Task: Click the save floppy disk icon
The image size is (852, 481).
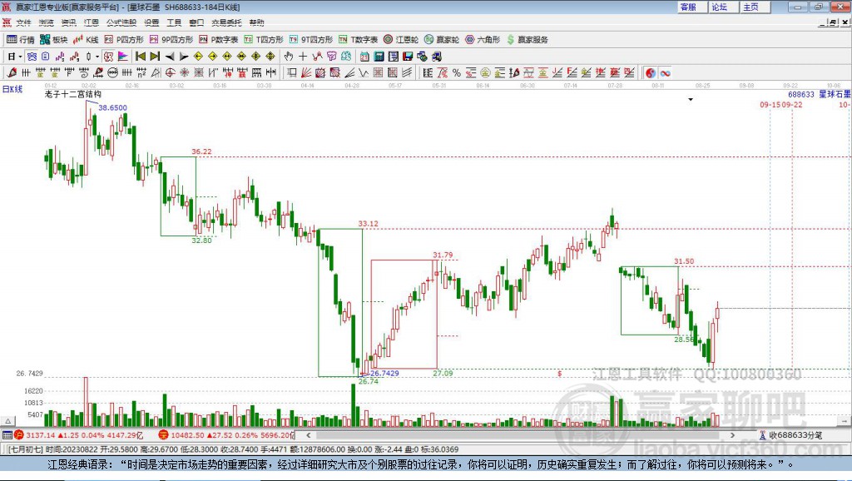Action: coord(408,56)
